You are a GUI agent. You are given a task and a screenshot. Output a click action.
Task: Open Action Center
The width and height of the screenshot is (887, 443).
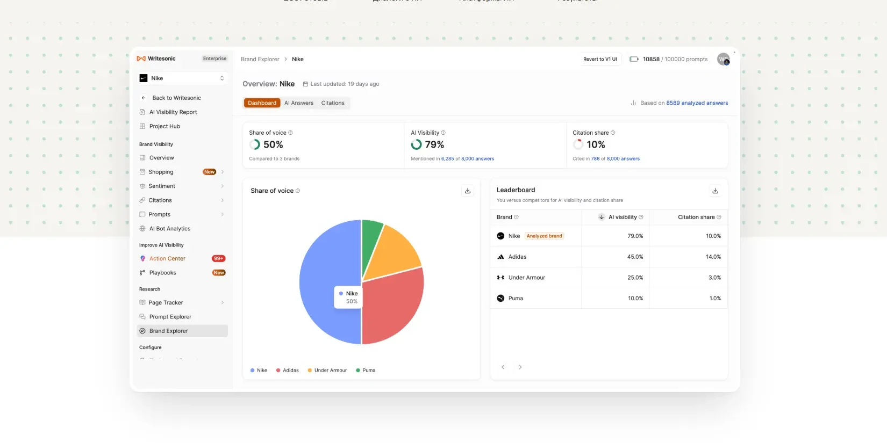pyautogui.click(x=167, y=259)
